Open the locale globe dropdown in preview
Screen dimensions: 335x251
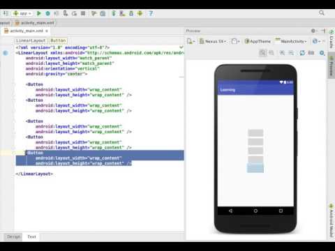pos(316,41)
